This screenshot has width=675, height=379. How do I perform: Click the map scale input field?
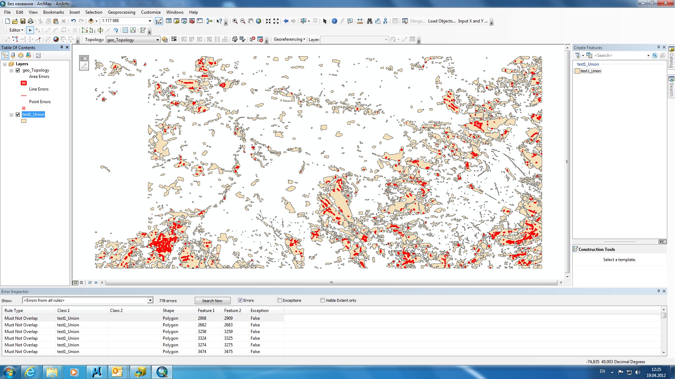tap(124, 21)
